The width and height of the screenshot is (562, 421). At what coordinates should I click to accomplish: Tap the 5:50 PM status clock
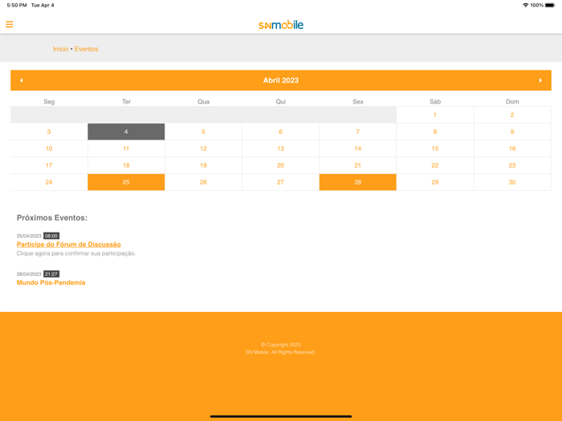pyautogui.click(x=17, y=5)
